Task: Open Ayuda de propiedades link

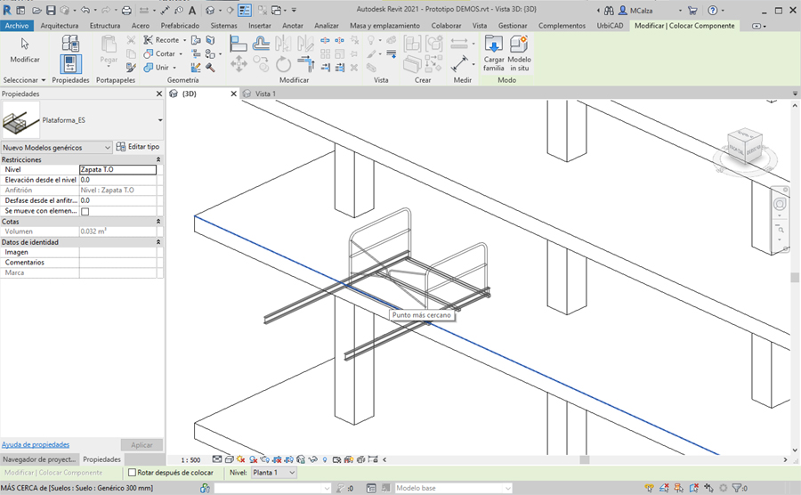Action: (x=36, y=444)
